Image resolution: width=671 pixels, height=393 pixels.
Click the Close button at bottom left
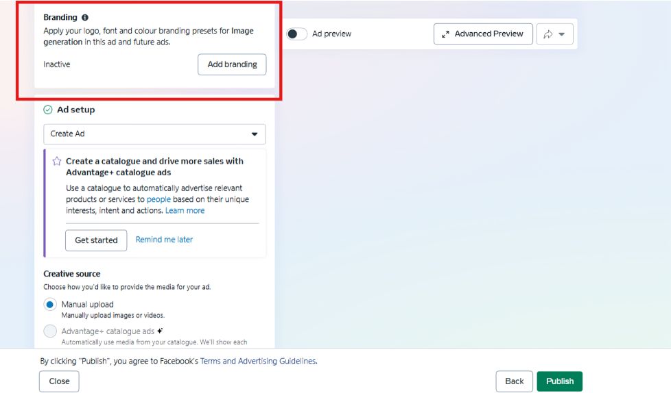(59, 381)
